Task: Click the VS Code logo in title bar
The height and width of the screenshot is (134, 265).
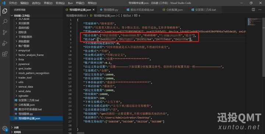Action: point(4,3)
